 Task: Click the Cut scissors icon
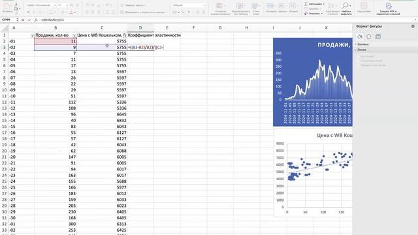(16, 4)
